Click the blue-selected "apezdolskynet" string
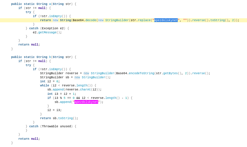 [166, 20]
